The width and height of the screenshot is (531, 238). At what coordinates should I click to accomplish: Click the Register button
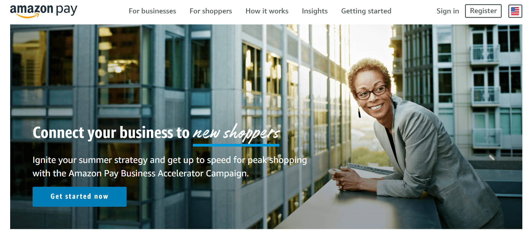pos(483,11)
